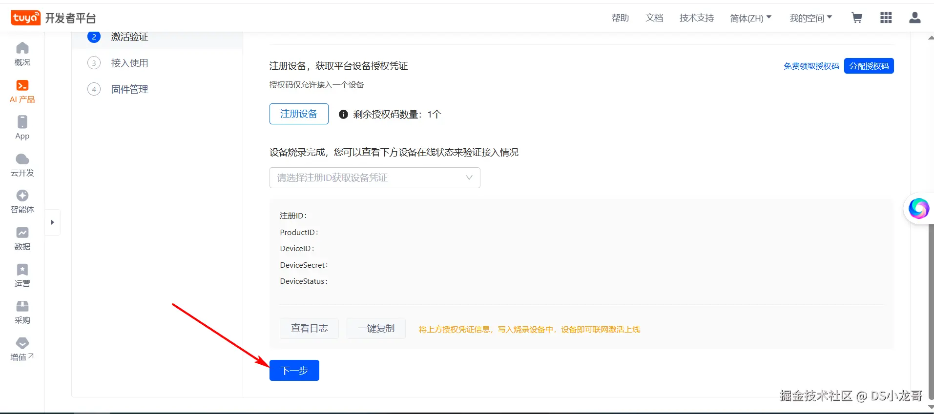The height and width of the screenshot is (414, 934).
Task: Expand the collapsed sidebar panel arrow
Action: coord(52,222)
